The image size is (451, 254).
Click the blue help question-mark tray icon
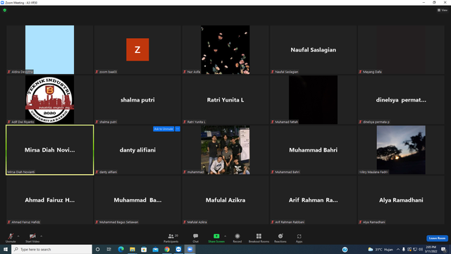[x=345, y=249]
